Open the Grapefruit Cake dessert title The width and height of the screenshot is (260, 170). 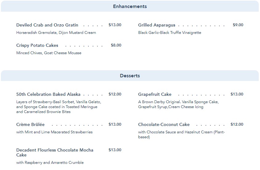(x=155, y=95)
